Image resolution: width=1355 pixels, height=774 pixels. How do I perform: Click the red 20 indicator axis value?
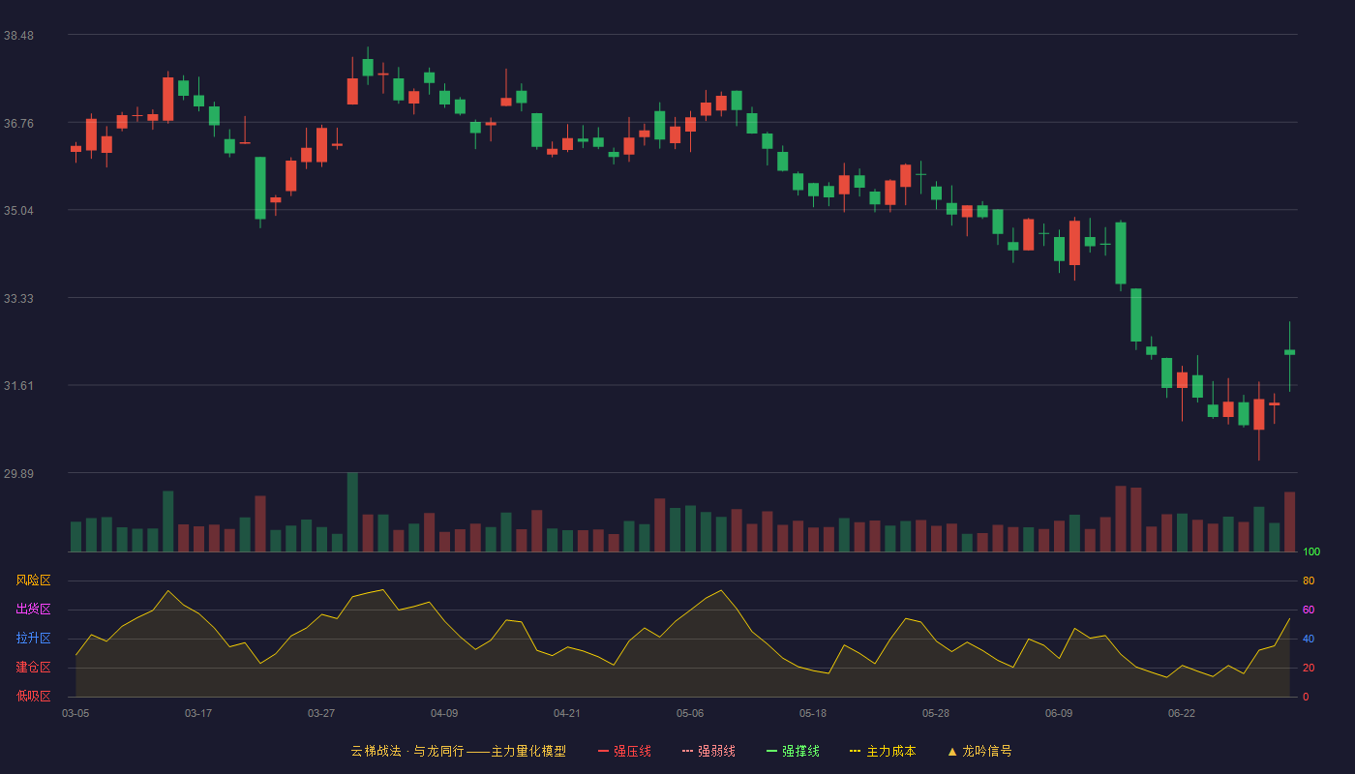[x=1309, y=668]
